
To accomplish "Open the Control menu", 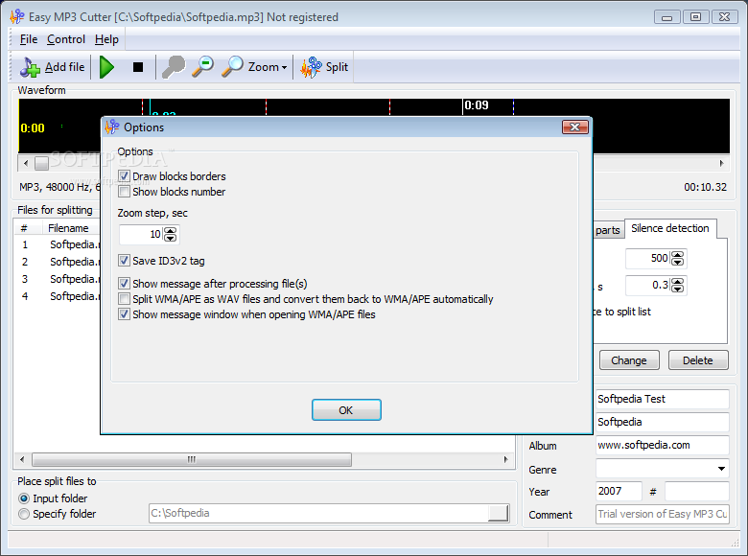I will click(66, 39).
